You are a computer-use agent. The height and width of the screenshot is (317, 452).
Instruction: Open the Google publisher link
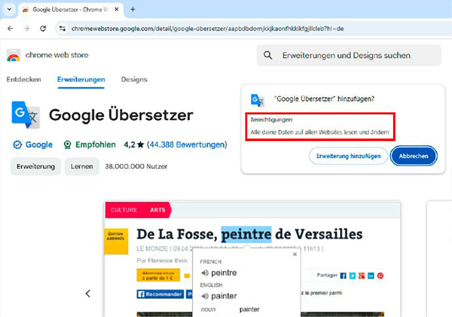point(39,145)
